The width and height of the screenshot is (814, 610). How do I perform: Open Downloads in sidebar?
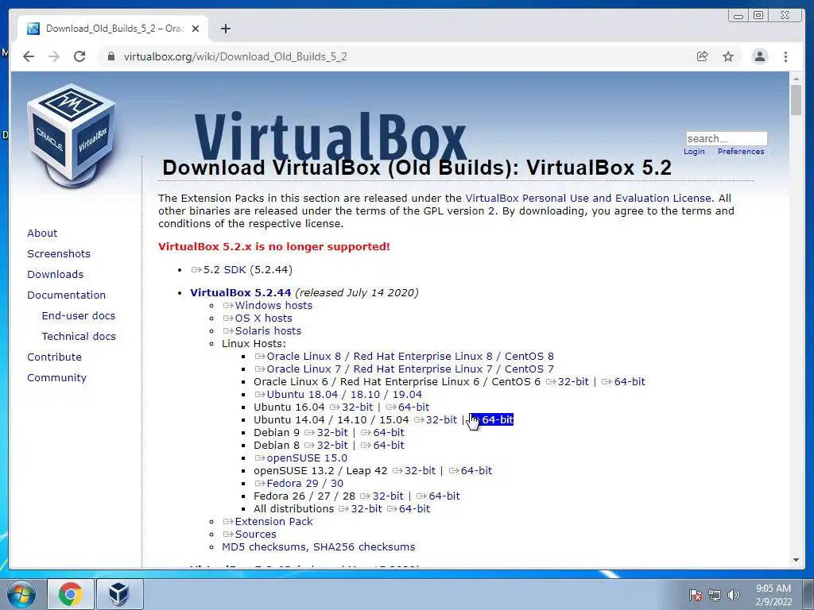tap(55, 274)
